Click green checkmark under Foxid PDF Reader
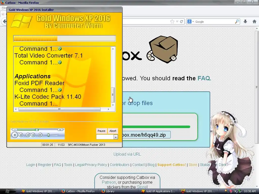Image resolution: width=259 pixels, height=194 pixels. (x=60, y=90)
